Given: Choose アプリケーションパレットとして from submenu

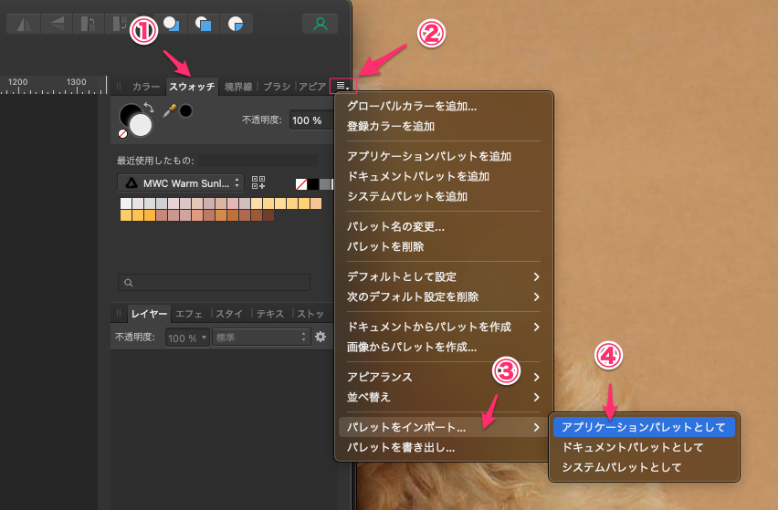Looking at the screenshot, I should 644,426.
